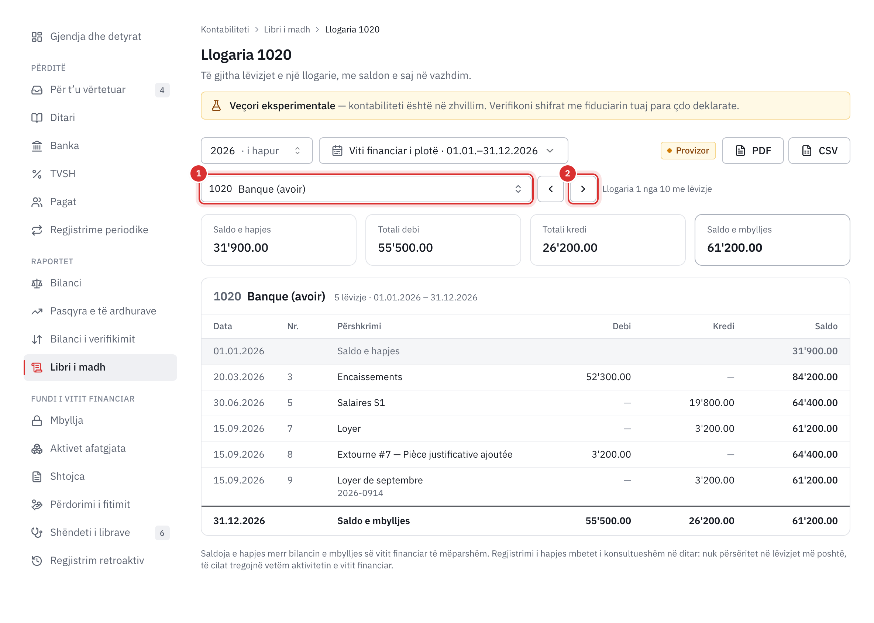Click the badge 4 beside Për t'u vërtetuar

(162, 90)
